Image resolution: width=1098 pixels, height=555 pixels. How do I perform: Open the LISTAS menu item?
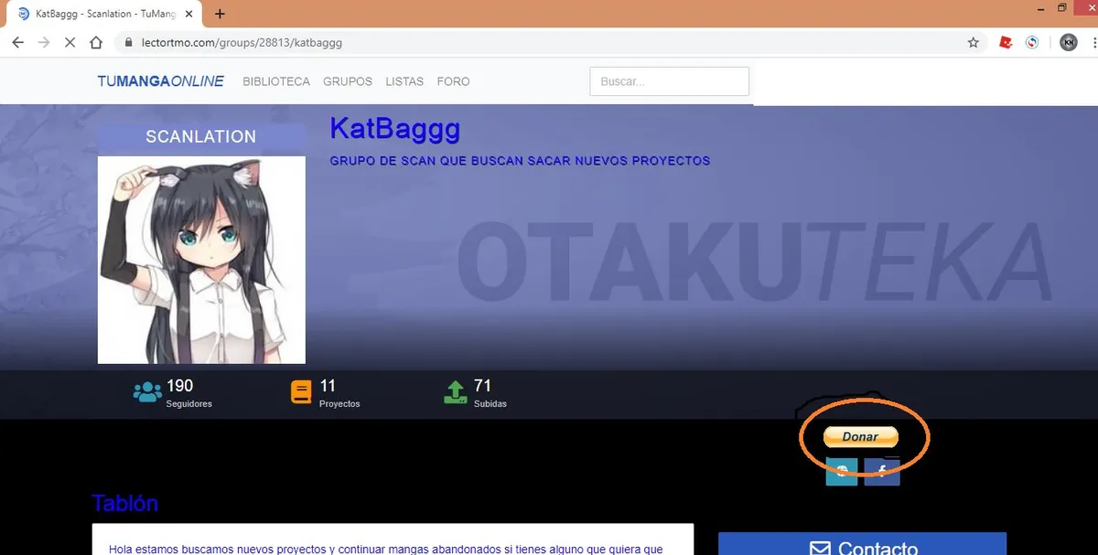(x=404, y=81)
